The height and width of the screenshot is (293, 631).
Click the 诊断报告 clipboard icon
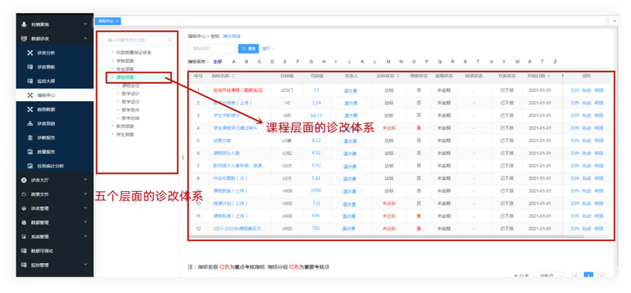tap(30, 137)
